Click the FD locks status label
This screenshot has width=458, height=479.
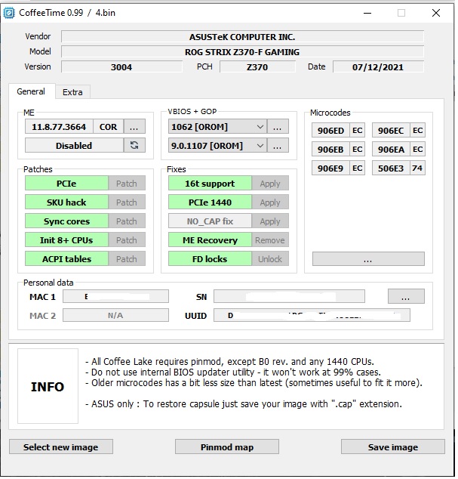coord(210,259)
